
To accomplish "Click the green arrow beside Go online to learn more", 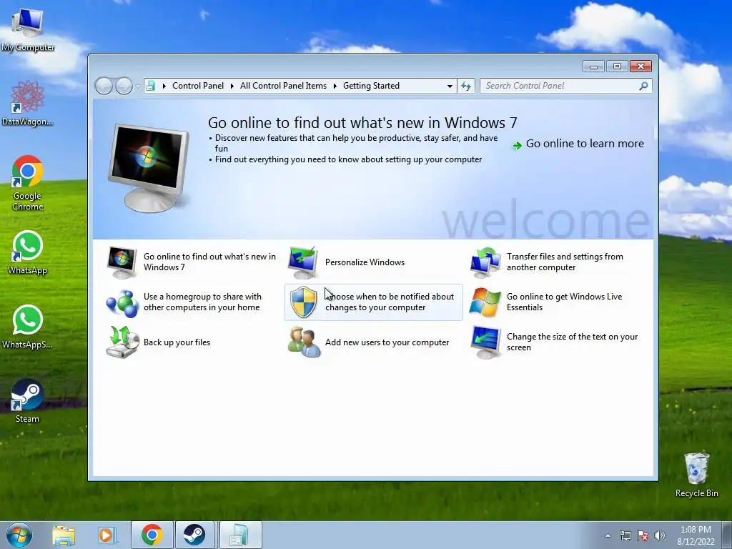I will [518, 146].
